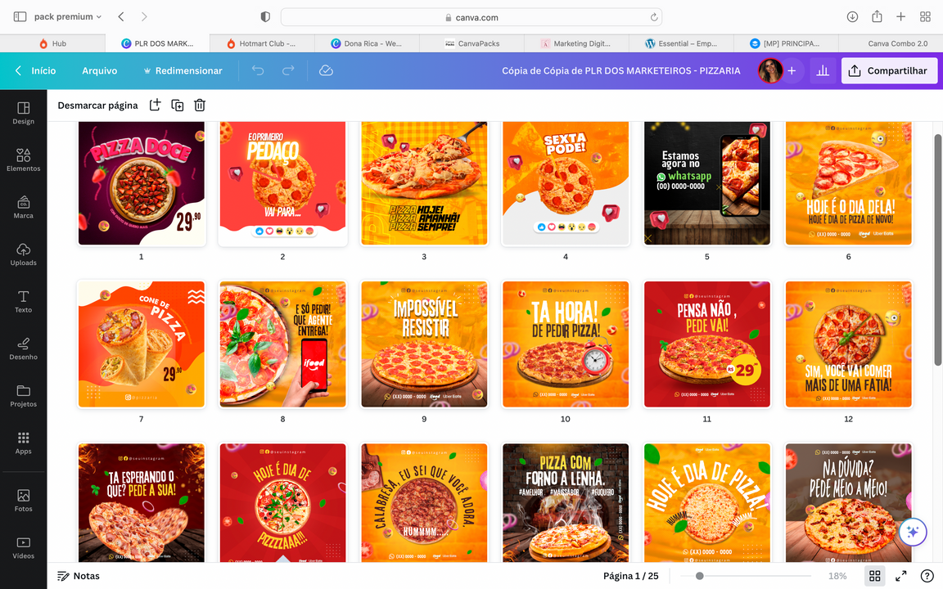The height and width of the screenshot is (589, 943).
Task: Click the Compartilhar button
Action: coord(889,71)
